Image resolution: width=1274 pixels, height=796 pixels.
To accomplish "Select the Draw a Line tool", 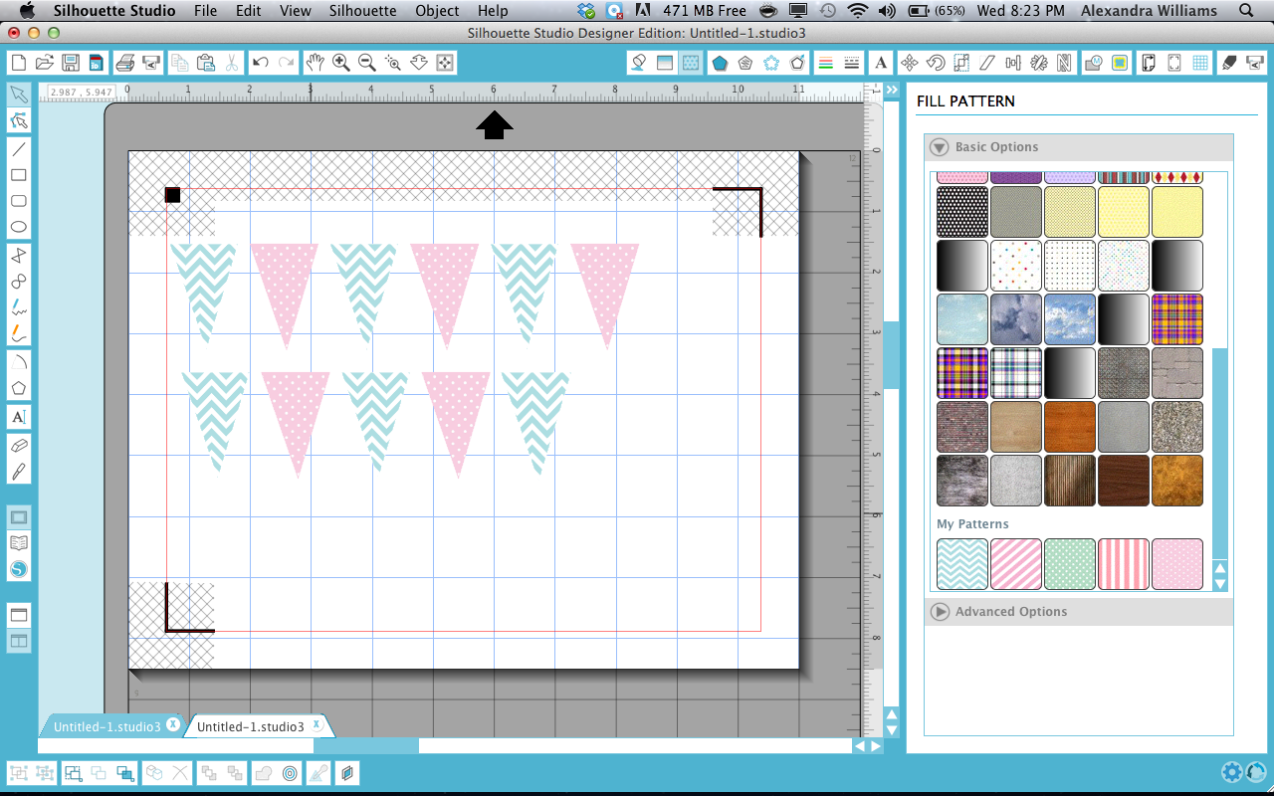I will (x=18, y=149).
